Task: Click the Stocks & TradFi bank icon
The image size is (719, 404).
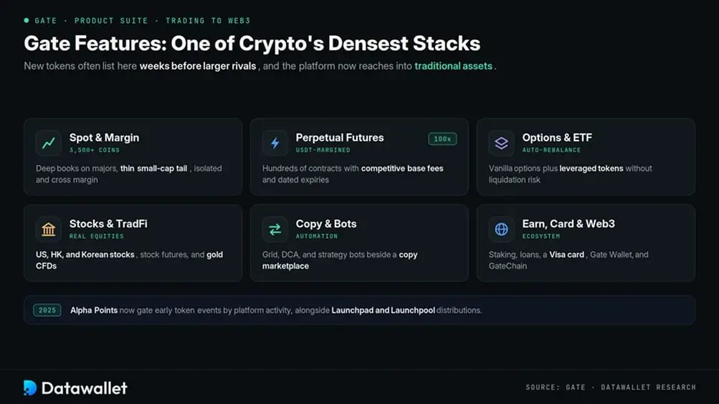Action: 49,229
